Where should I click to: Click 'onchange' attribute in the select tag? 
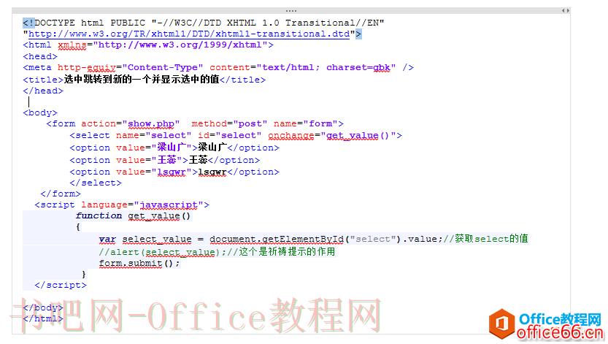click(290, 135)
